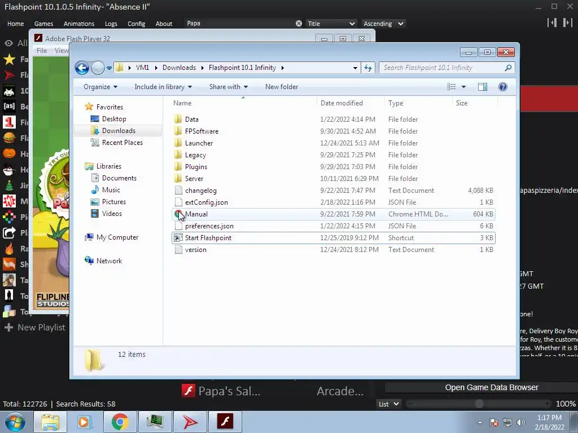The width and height of the screenshot is (578, 433).
Task: Show All playlists with the eye icon
Action: (9, 43)
